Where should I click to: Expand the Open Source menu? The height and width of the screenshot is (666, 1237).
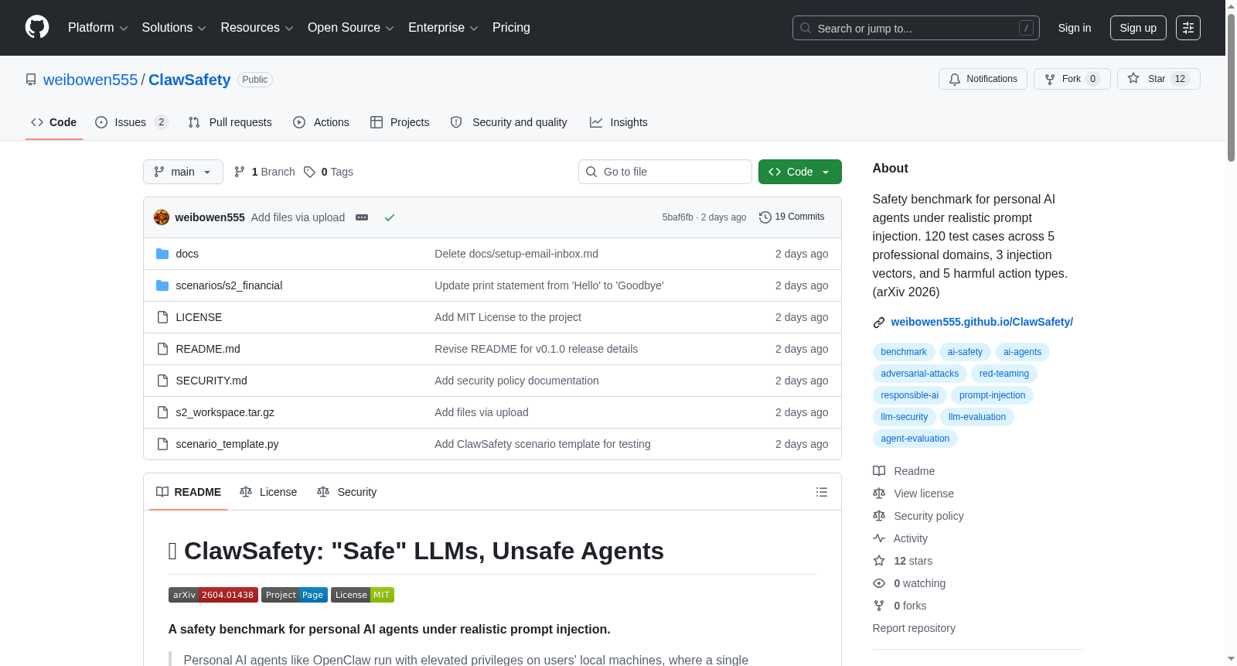[x=351, y=28]
